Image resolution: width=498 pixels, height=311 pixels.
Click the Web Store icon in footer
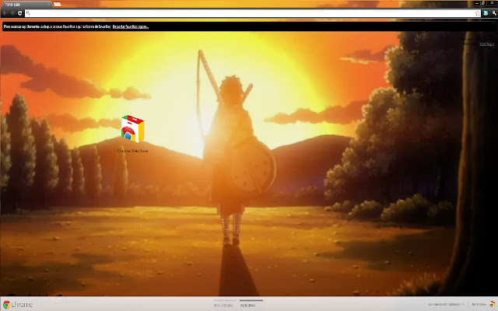coord(493,304)
